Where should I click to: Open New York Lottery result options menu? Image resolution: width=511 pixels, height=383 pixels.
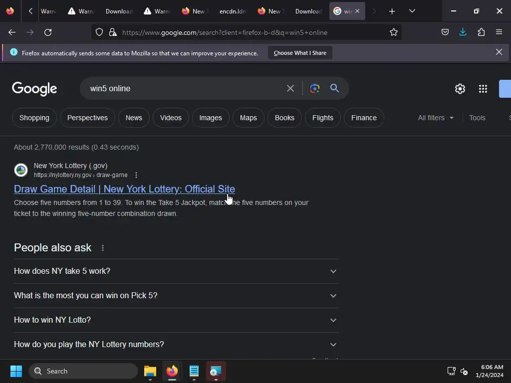pos(136,175)
